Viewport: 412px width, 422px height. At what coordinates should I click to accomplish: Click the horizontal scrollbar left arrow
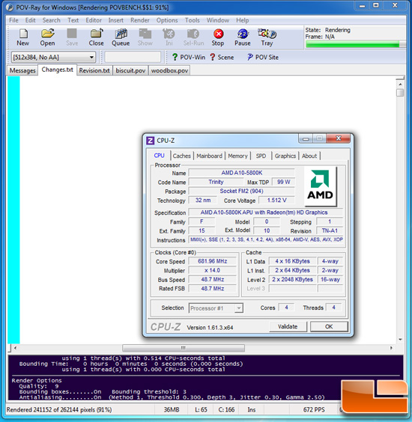pyautogui.click(x=16, y=348)
